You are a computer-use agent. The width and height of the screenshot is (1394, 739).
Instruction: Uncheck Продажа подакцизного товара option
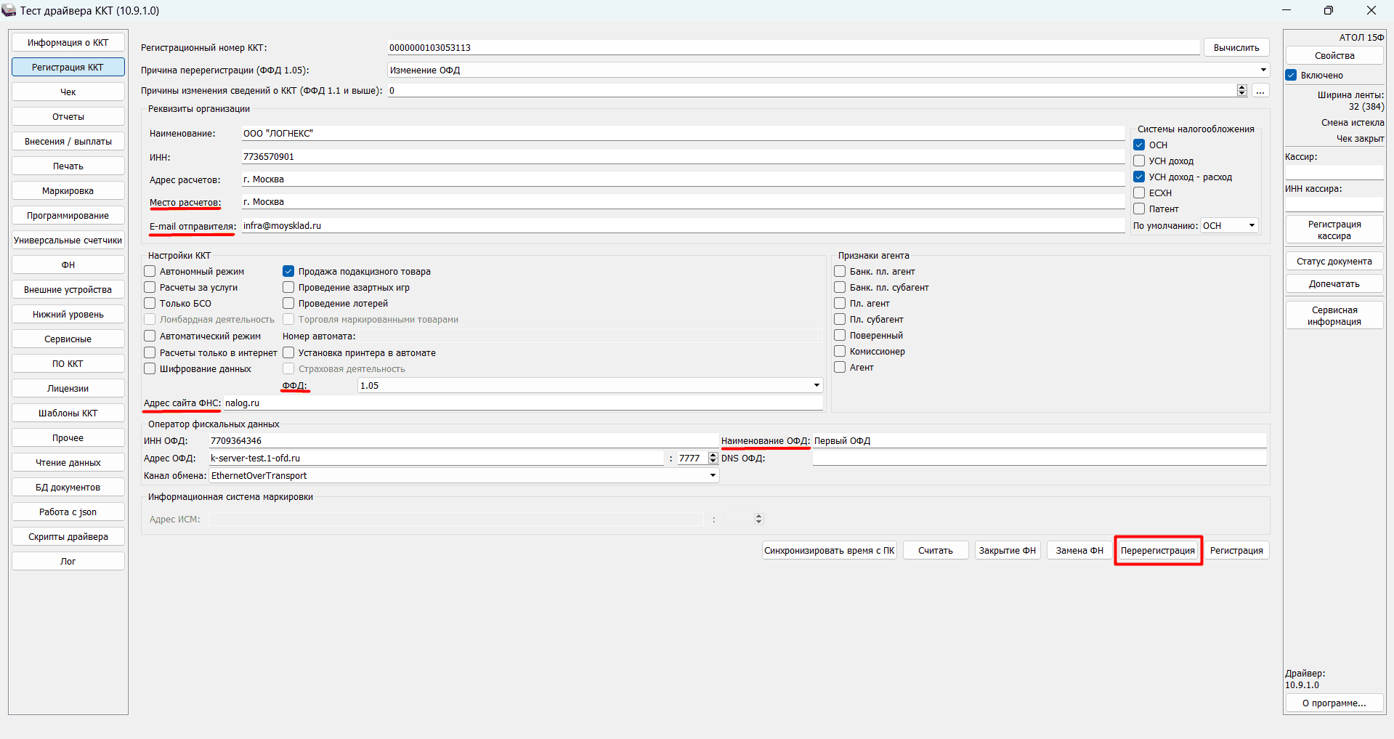288,272
